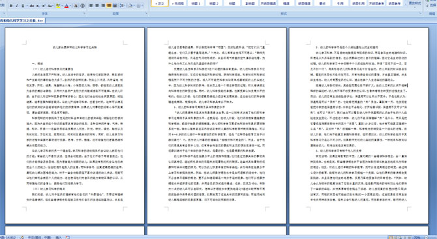Apply strikethrough to selected text
Image resolution: width=437 pixels, height=239 pixels.
[x=32, y=6]
